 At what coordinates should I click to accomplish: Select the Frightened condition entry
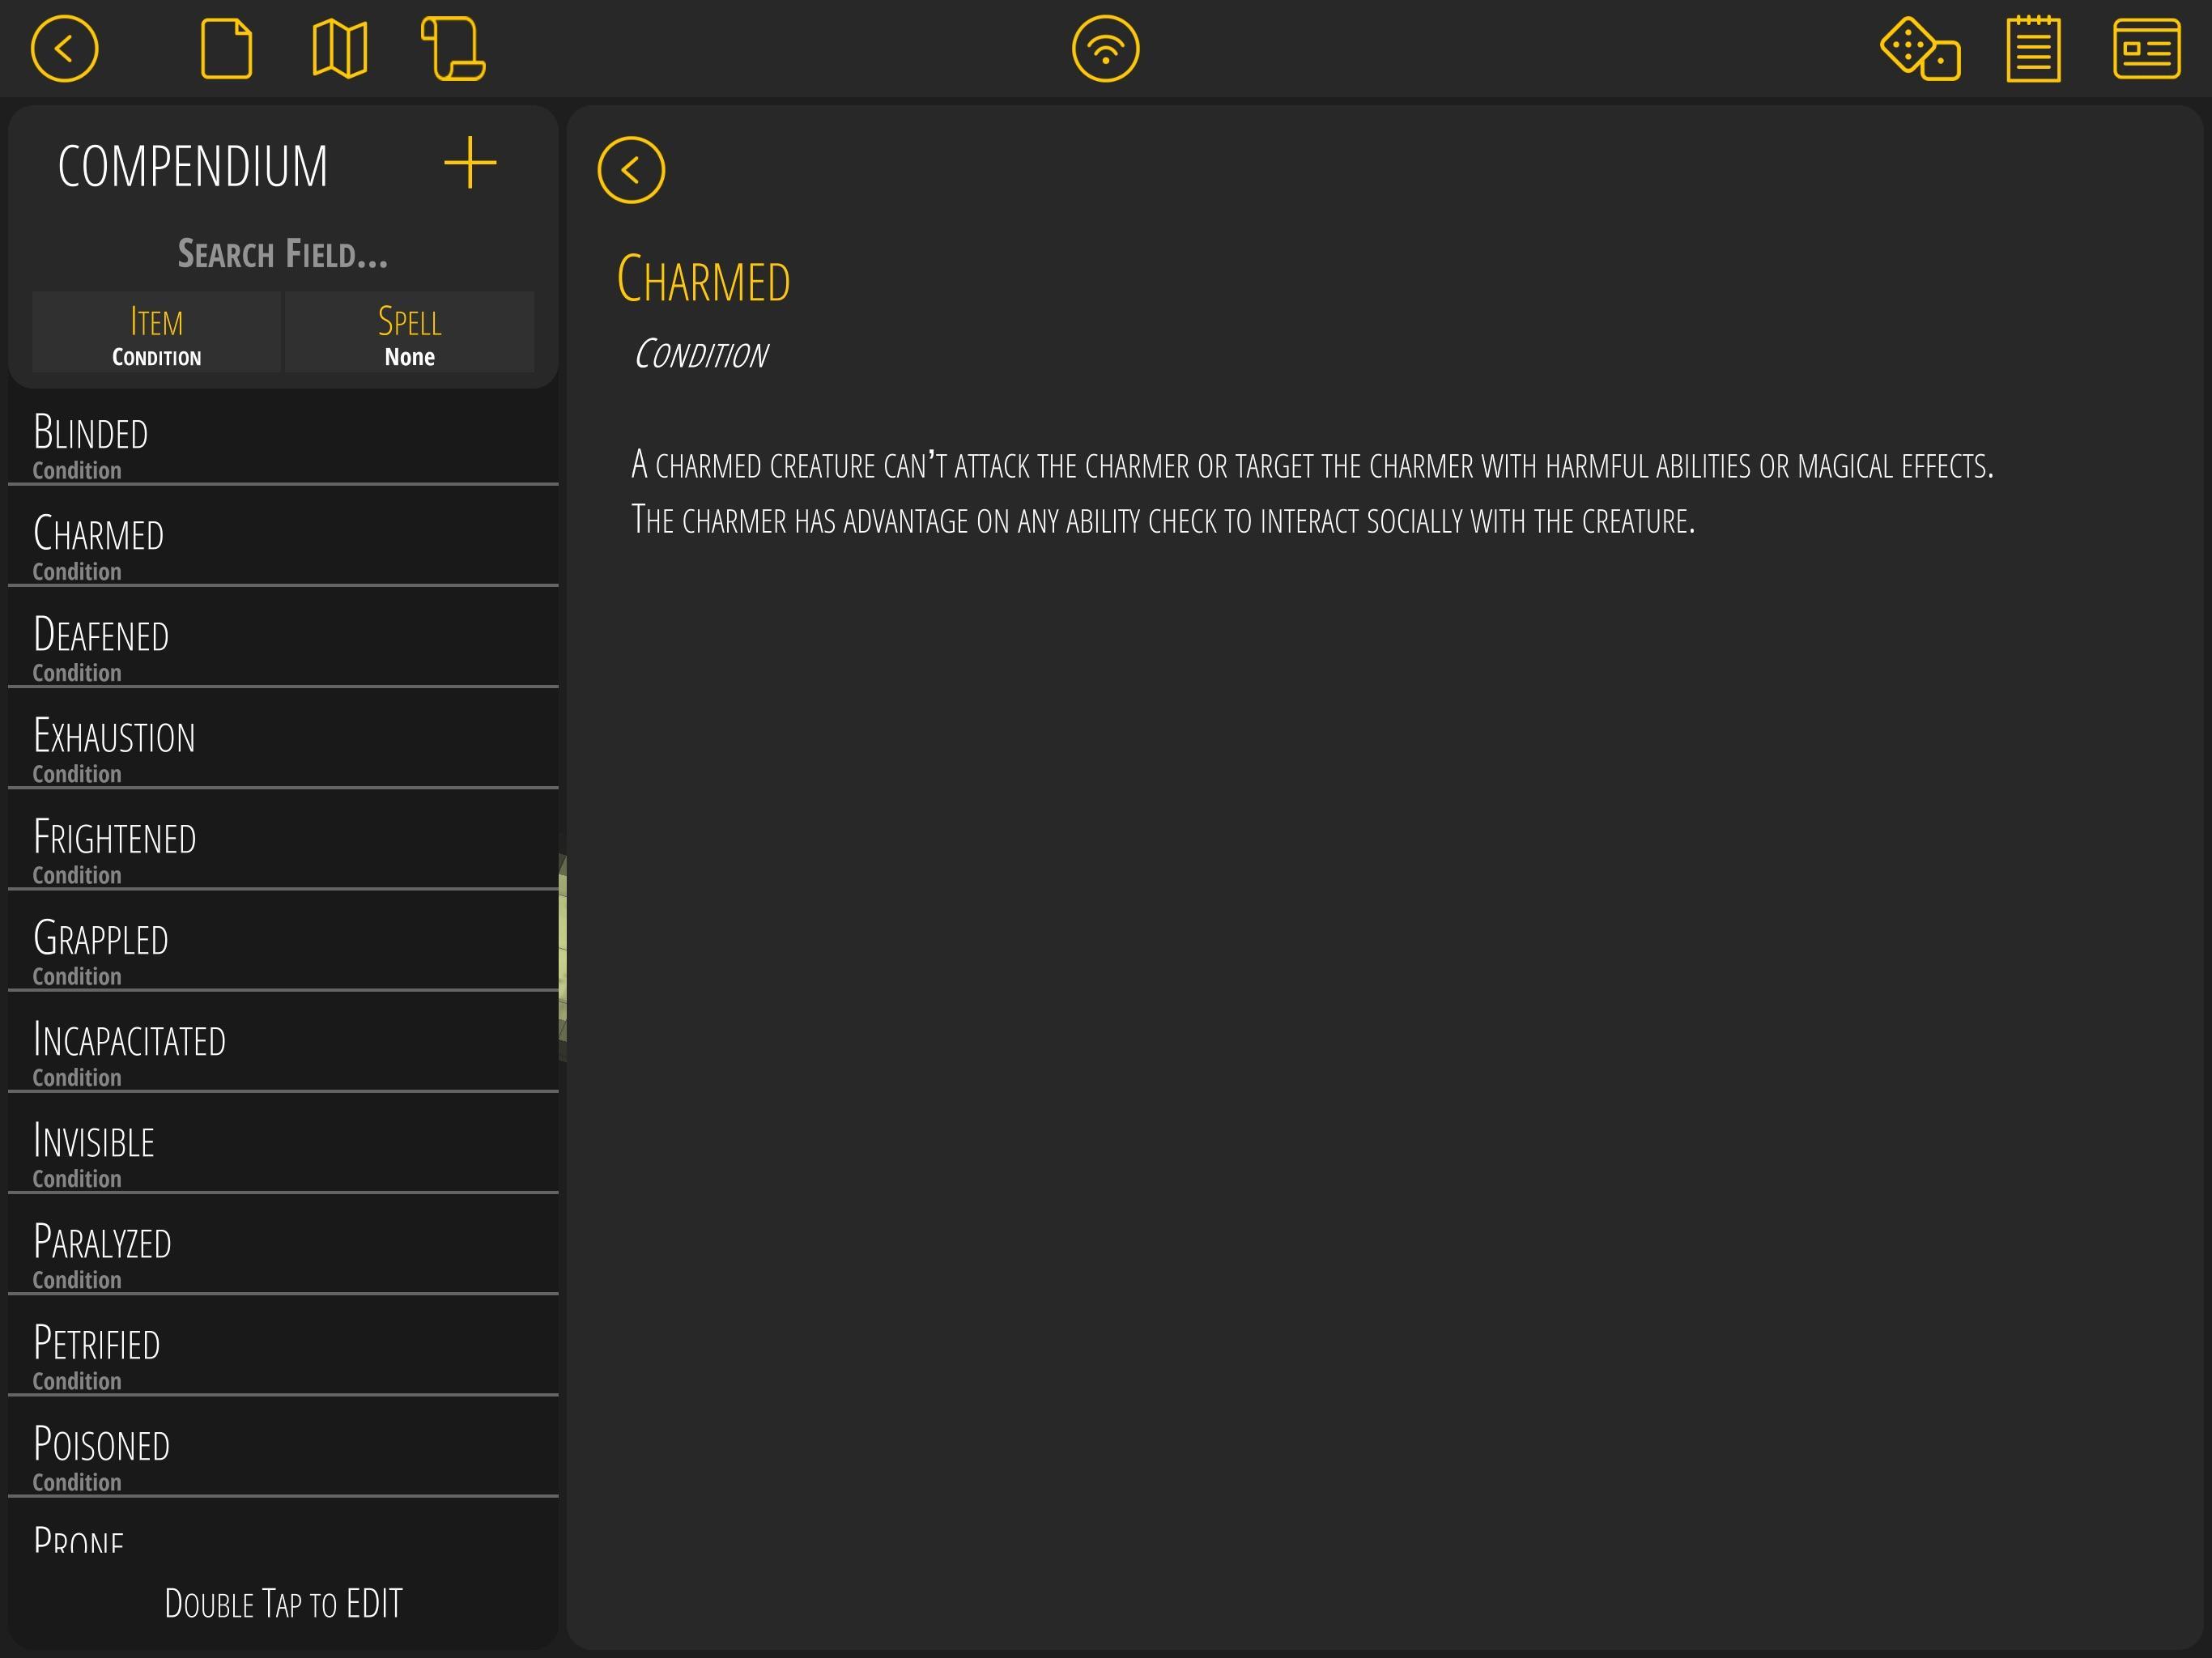(x=286, y=848)
